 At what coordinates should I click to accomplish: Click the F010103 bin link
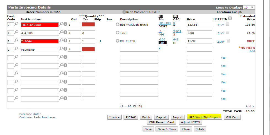click(x=164, y=23)
